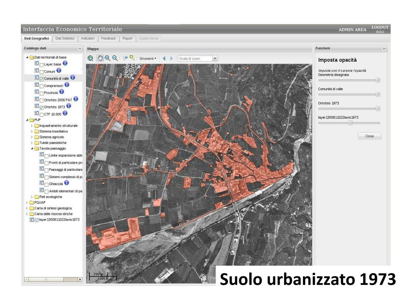Go to next map view arrow
The height and width of the screenshot is (308, 411).
coord(171,58)
